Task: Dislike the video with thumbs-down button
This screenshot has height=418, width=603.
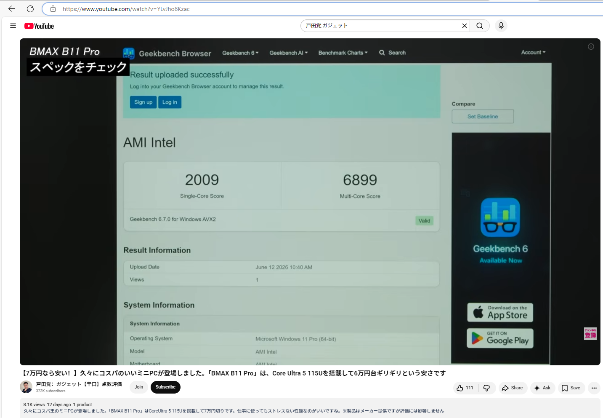Action: point(486,388)
